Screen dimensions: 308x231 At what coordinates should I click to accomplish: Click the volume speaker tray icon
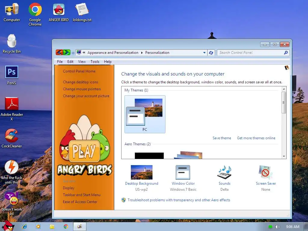pyautogui.click(x=277, y=227)
